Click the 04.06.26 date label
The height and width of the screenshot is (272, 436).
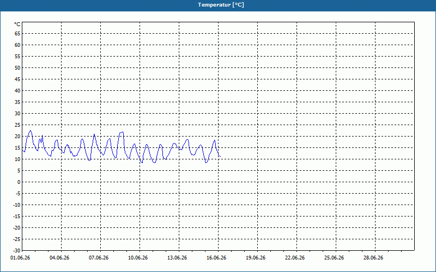[x=59, y=258]
